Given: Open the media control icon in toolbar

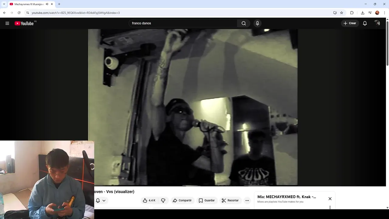Looking at the screenshot, I should (x=370, y=13).
